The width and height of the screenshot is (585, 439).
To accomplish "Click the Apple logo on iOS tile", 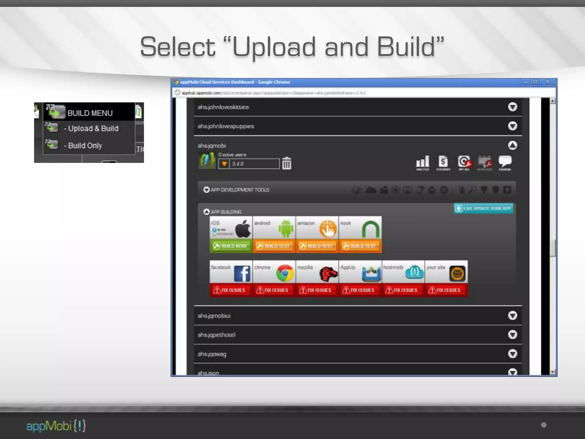I will tap(243, 229).
